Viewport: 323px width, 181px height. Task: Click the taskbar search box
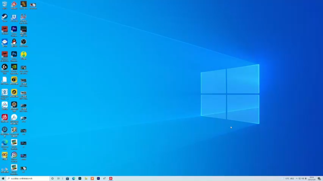pos(28,179)
